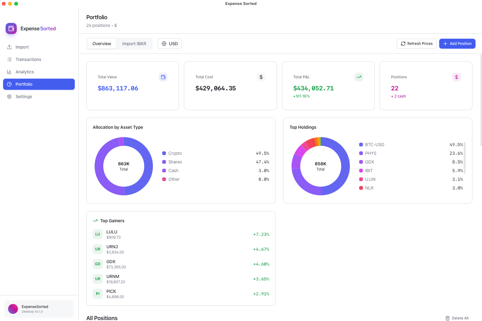The image size is (482, 321).
Task: Click the refresh arrows icon
Action: [x=403, y=44]
